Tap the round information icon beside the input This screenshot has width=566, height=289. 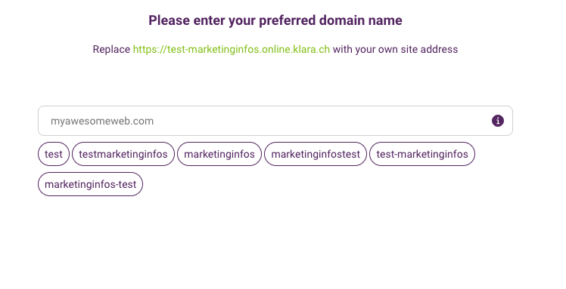[x=498, y=121]
